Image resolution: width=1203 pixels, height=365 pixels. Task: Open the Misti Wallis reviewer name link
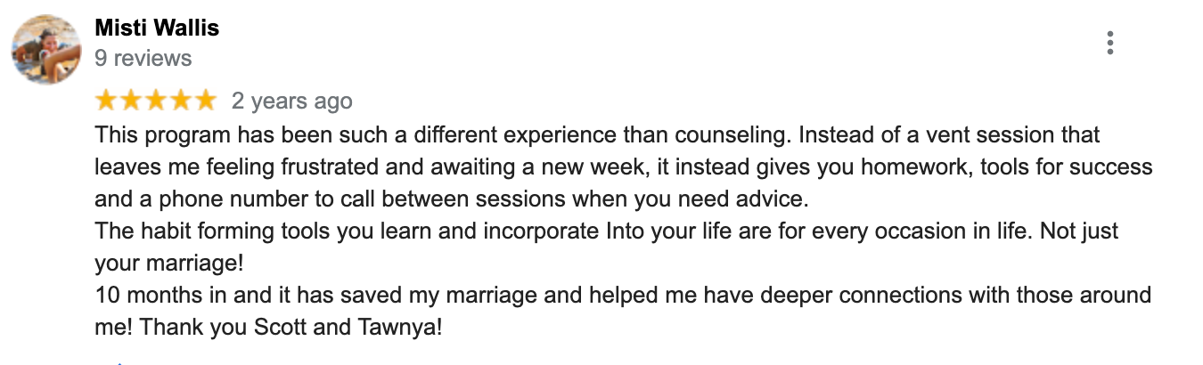coord(157,28)
